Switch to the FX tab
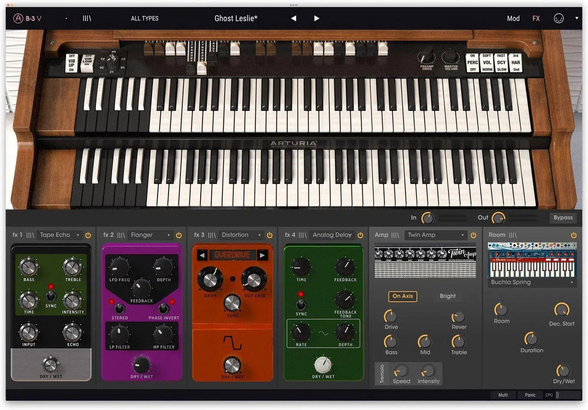This screenshot has height=410, width=588. pyautogui.click(x=536, y=19)
